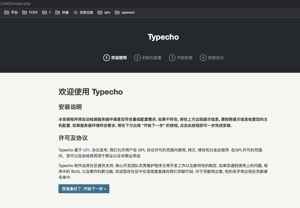Image resolution: width=300 pixels, height=208 pixels.
Task: Select step 2 初始化配置
Action: tap(148, 58)
